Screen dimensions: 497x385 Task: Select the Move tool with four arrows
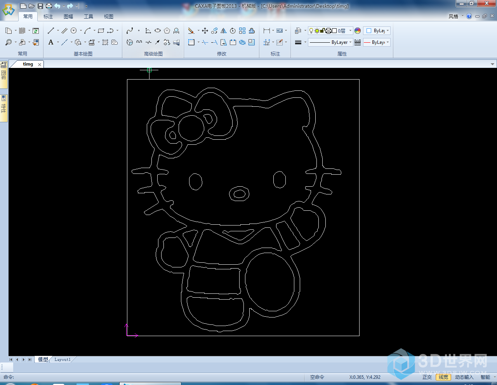click(205, 31)
